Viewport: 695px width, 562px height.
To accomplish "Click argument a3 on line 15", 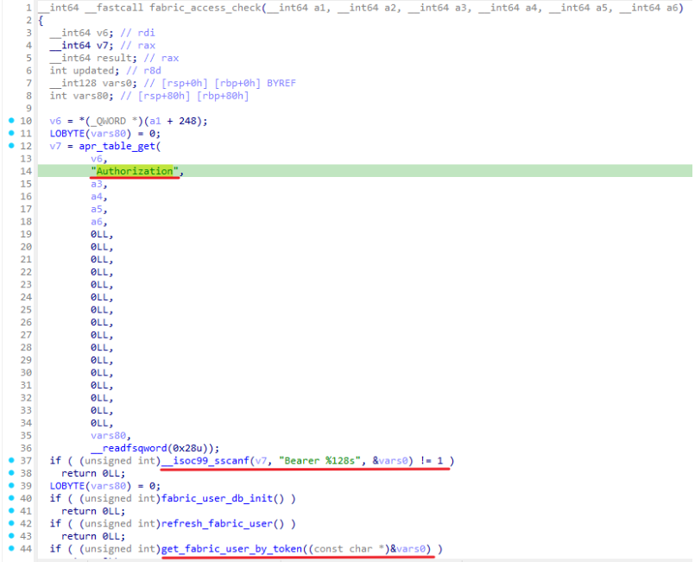I will (97, 184).
